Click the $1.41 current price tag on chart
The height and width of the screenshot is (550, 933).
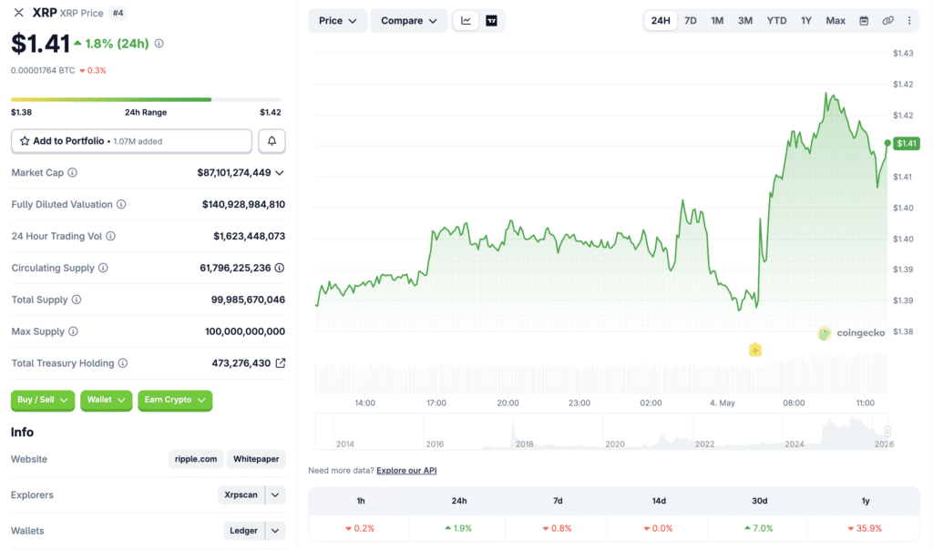coord(907,143)
